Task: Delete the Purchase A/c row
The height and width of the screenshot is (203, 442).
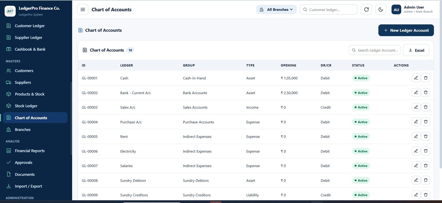Action: (426, 122)
